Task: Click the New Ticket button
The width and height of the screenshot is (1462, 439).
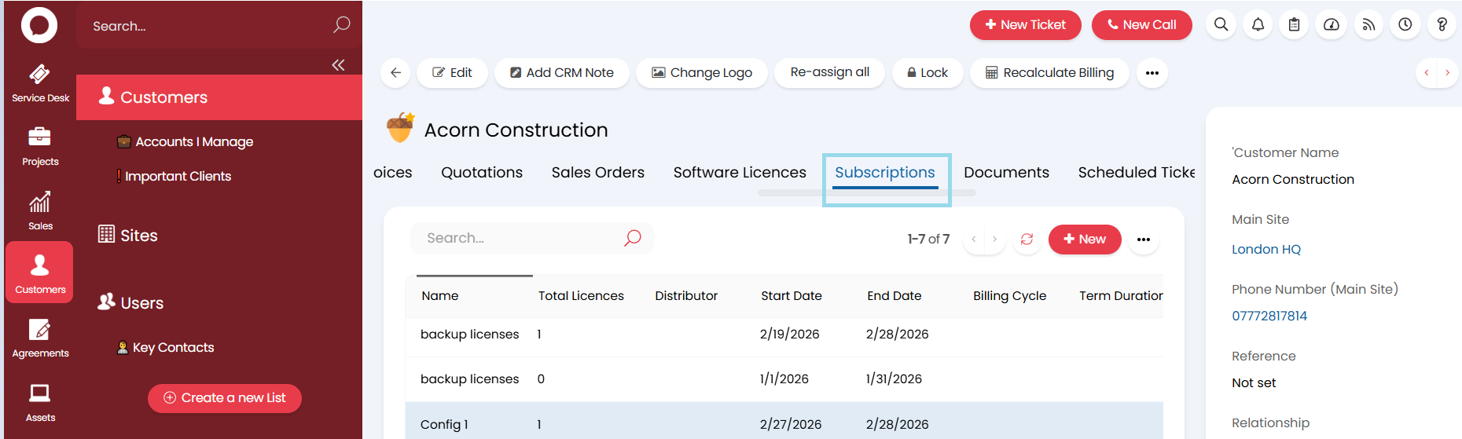Action: [x=1025, y=25]
